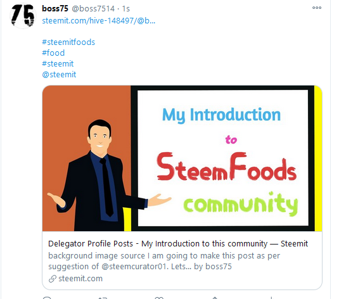This screenshot has height=299, width=339.
Task: Open the #steemitfoods hashtag
Action: pyautogui.click(x=68, y=42)
